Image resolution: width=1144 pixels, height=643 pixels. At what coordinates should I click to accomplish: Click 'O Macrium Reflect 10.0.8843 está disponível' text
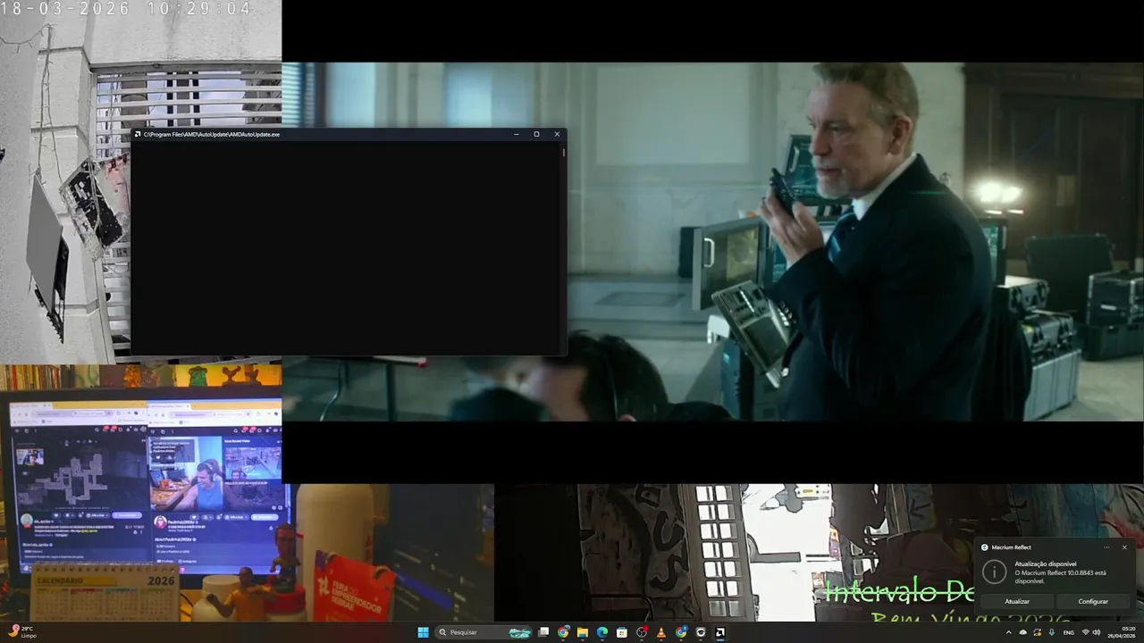pyautogui.click(x=1060, y=576)
